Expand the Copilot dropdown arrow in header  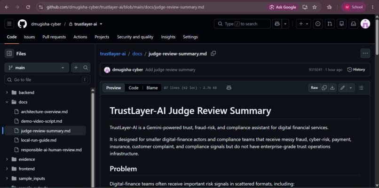[285, 24]
